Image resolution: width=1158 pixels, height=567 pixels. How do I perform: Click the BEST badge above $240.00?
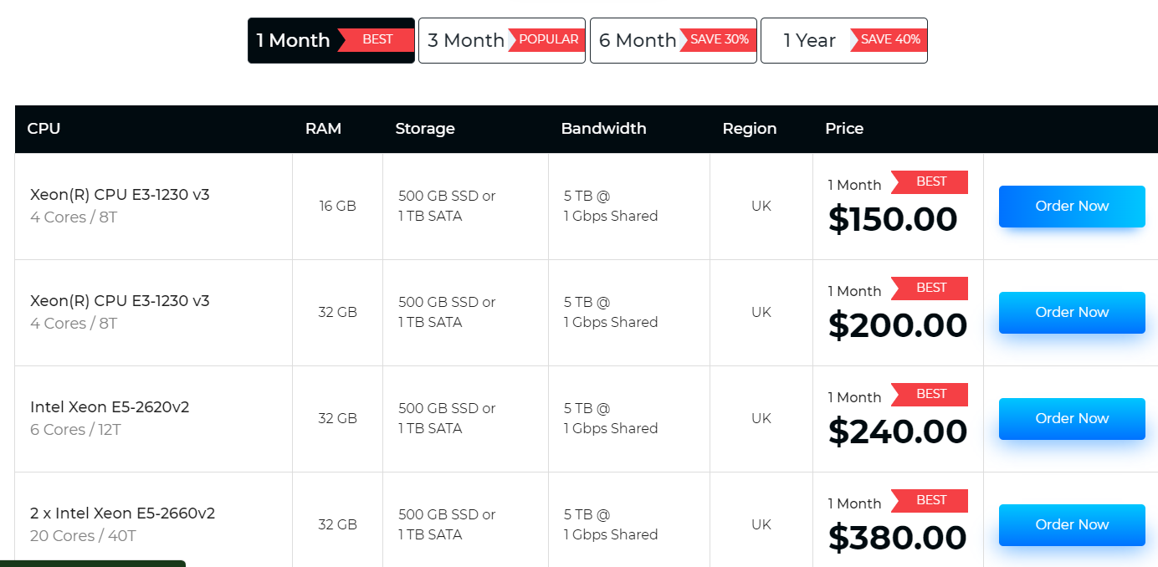point(930,394)
